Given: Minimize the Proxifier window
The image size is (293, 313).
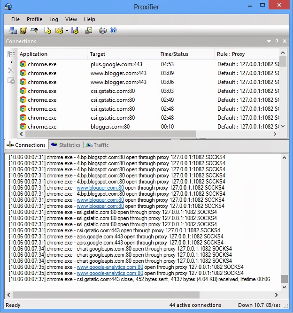Looking at the screenshot, I should 250,6.
